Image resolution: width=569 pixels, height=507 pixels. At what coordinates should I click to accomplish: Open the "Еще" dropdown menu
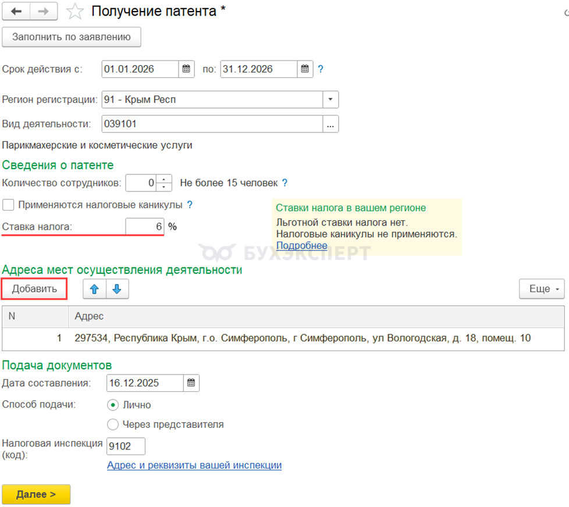(x=542, y=289)
